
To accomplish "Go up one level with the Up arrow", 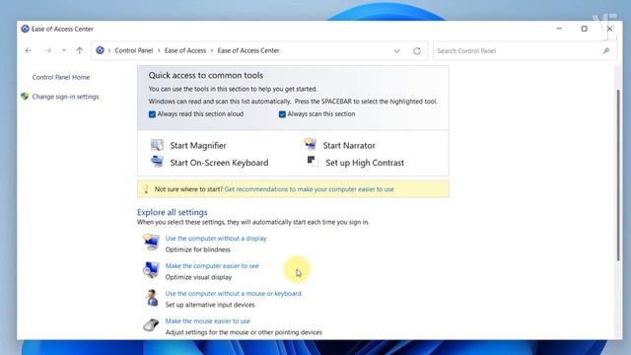I will point(80,50).
